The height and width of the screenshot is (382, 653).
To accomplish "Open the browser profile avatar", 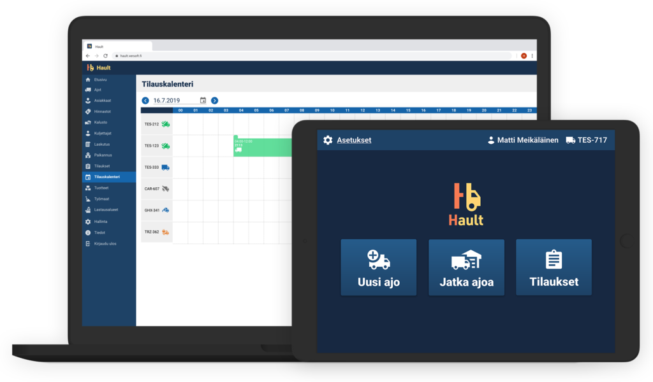I will [x=524, y=55].
